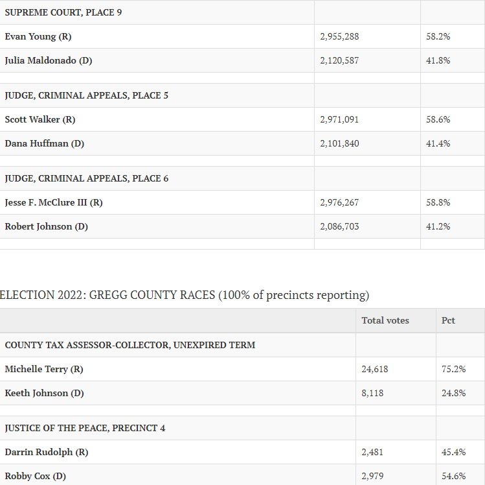Select Judge, Criminal Appeals, Place 6 heading
Viewport: 485px width, 485px height.
tap(87, 178)
